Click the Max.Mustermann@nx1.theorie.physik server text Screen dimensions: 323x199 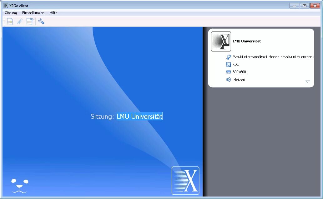click(x=273, y=57)
